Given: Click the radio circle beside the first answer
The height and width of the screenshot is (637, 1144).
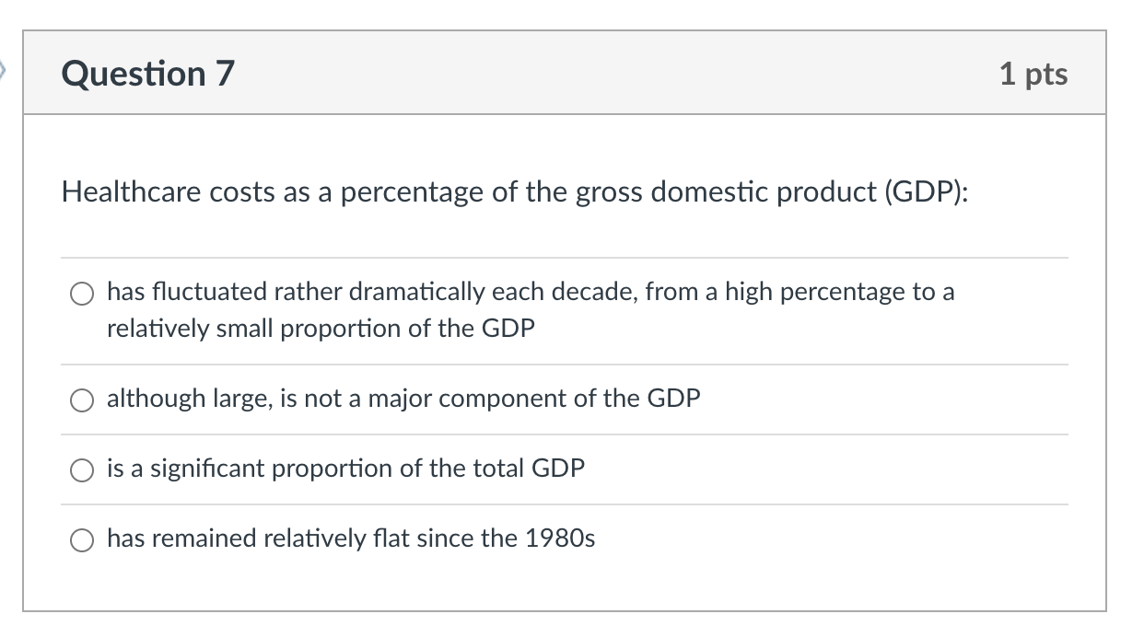Looking at the screenshot, I should click(x=81, y=294).
